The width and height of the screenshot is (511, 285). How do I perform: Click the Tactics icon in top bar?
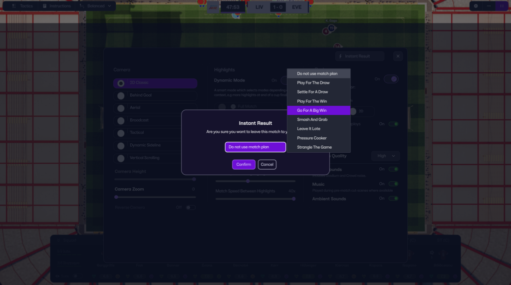click(14, 6)
